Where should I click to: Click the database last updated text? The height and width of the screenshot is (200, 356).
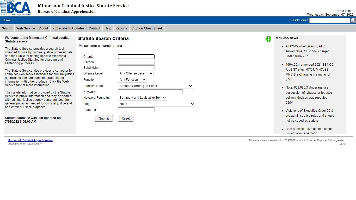coord(33,120)
